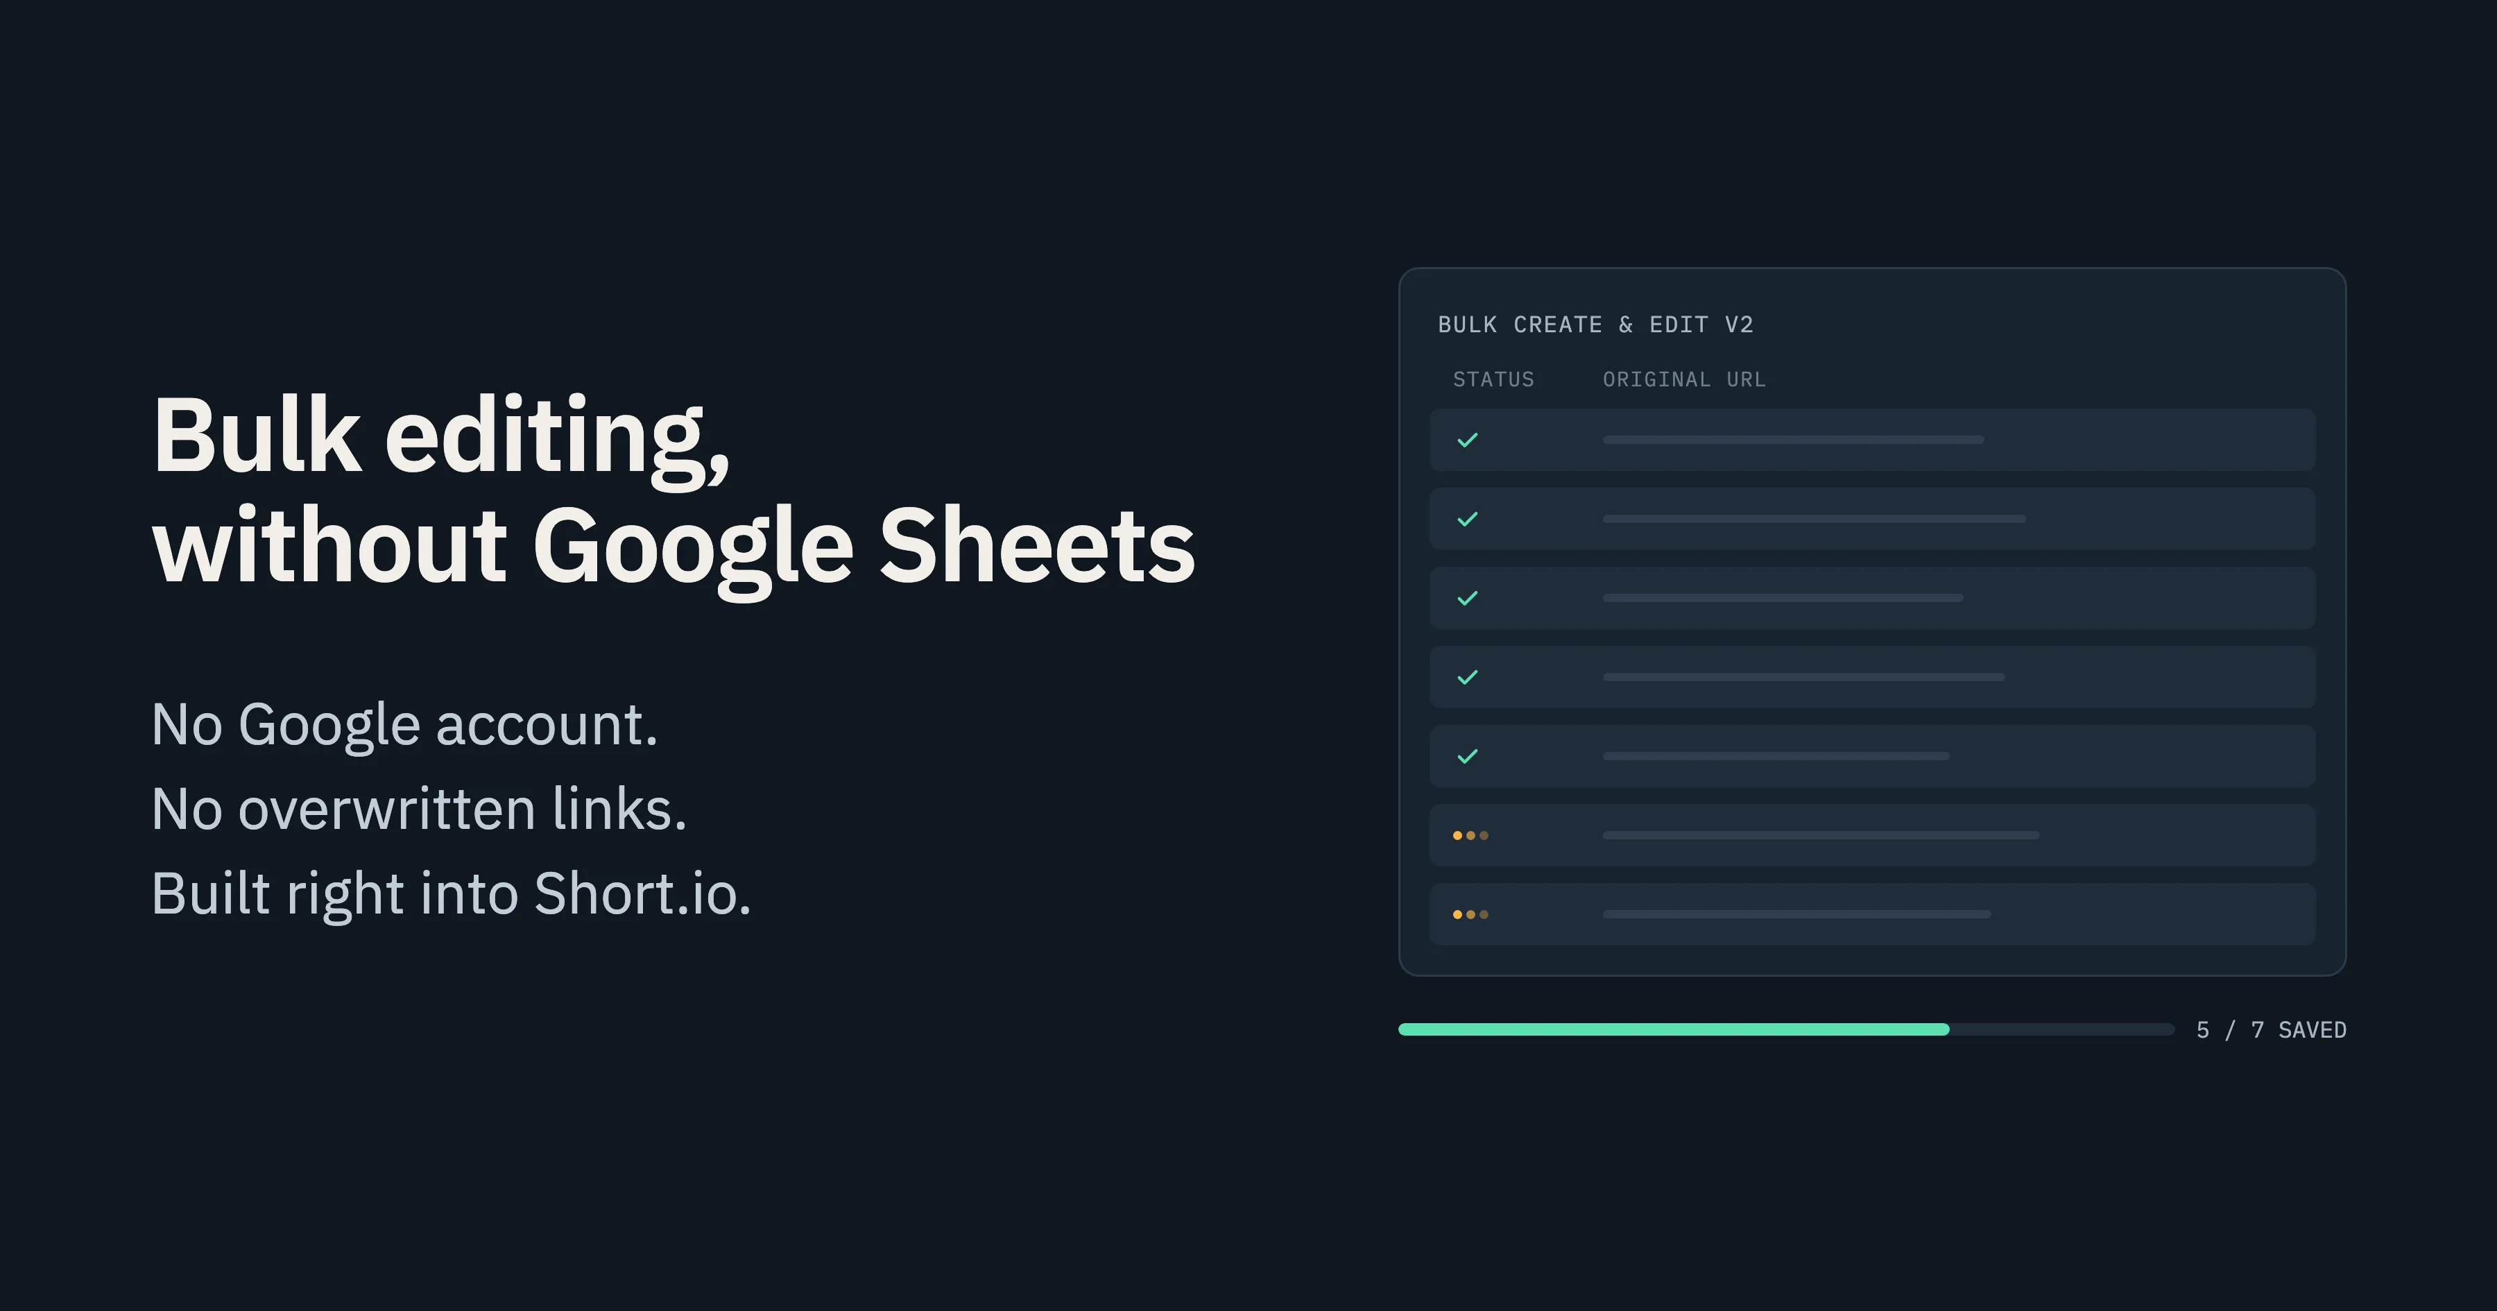Image resolution: width=2497 pixels, height=1311 pixels.
Task: Click the ORIGINAL URL column header
Action: (1683, 379)
